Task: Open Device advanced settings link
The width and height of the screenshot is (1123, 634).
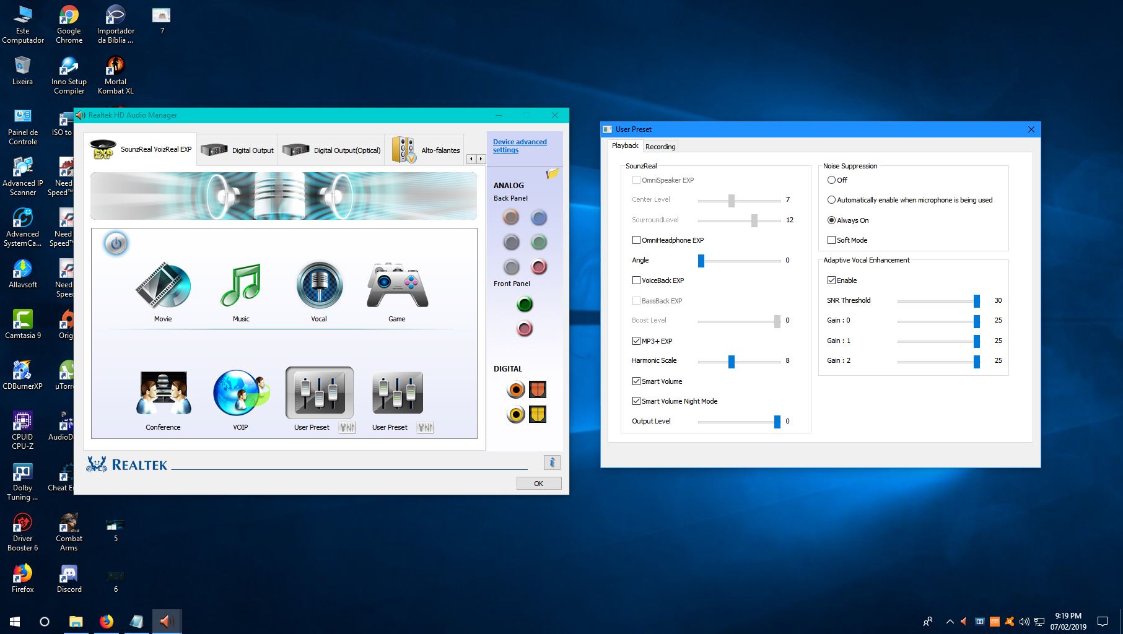Action: (520, 145)
